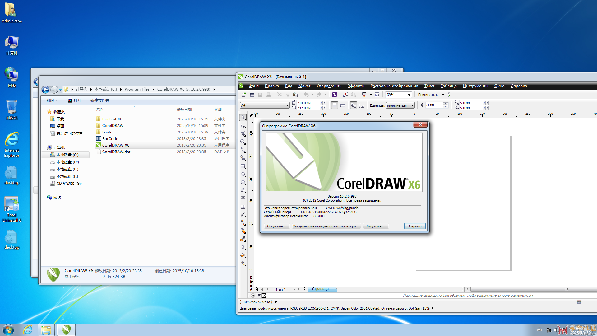
Task: Toggle apply layout to all pages
Action: pos(354,105)
